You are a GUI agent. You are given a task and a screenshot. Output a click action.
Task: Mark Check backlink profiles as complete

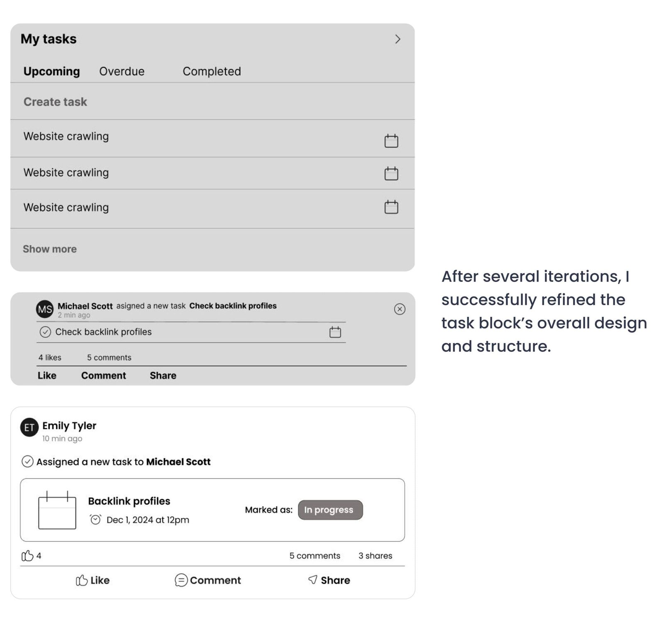[45, 332]
